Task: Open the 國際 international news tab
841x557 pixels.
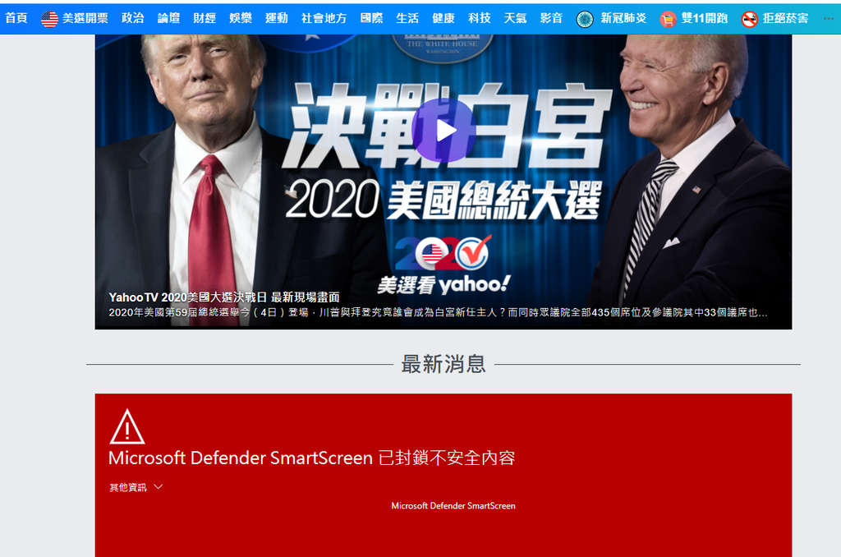Action: (372, 18)
